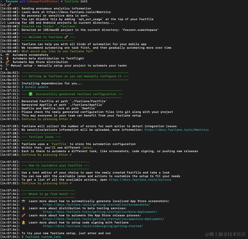Click the tools emoji beside 'Manual setup'

click(x=7, y=65)
